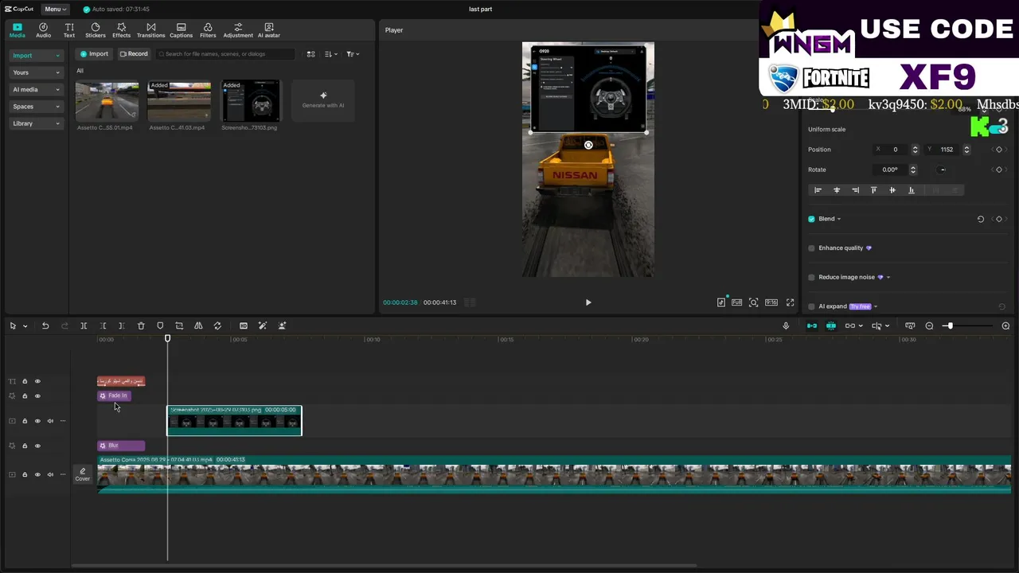The image size is (1019, 573).
Task: Switch to the Stickers tab
Action: [96, 30]
